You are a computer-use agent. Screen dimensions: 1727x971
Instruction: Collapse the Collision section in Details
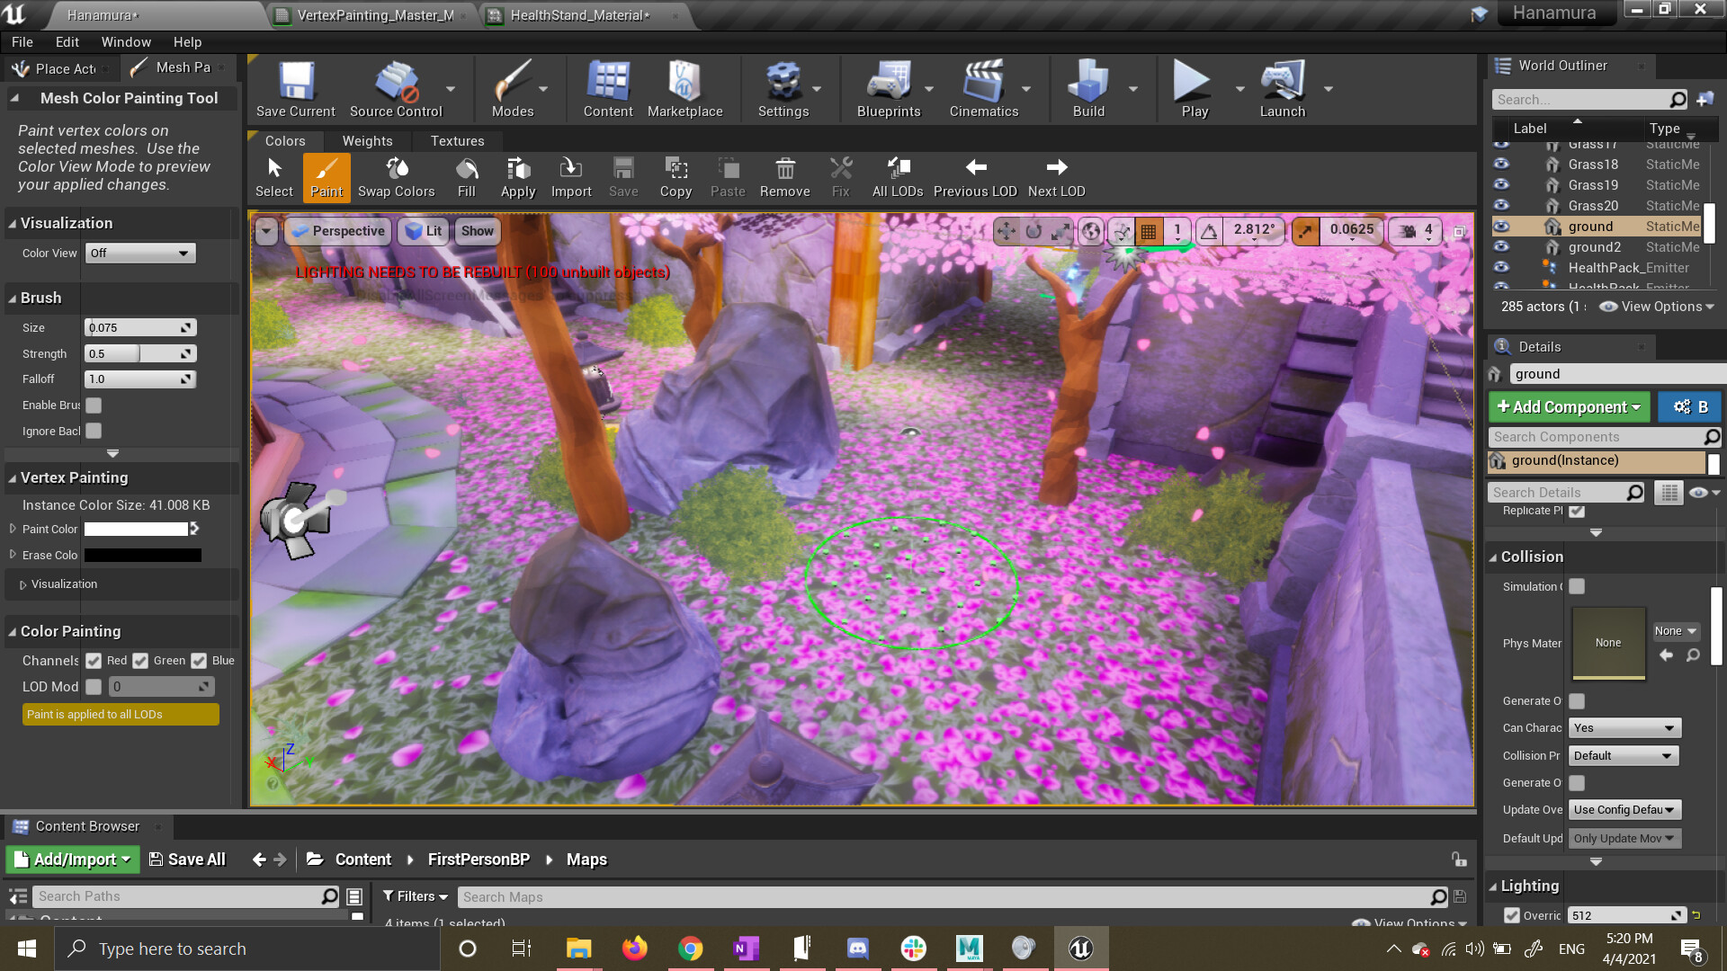coord(1494,556)
